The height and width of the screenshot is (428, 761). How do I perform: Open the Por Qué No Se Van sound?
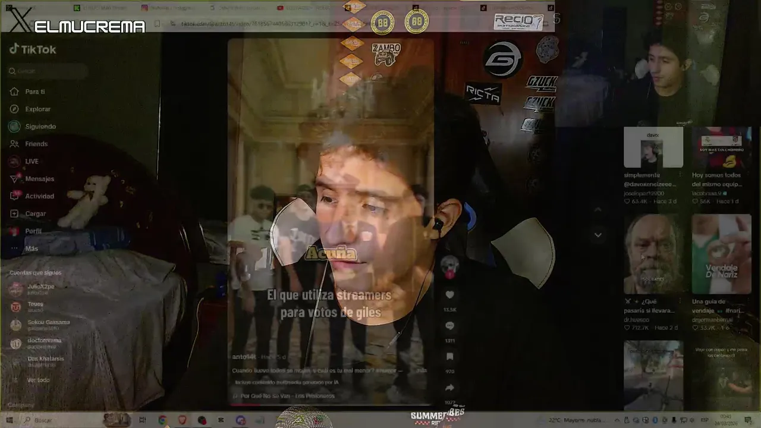288,395
